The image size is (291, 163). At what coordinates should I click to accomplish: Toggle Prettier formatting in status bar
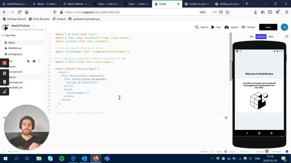pos(207,152)
